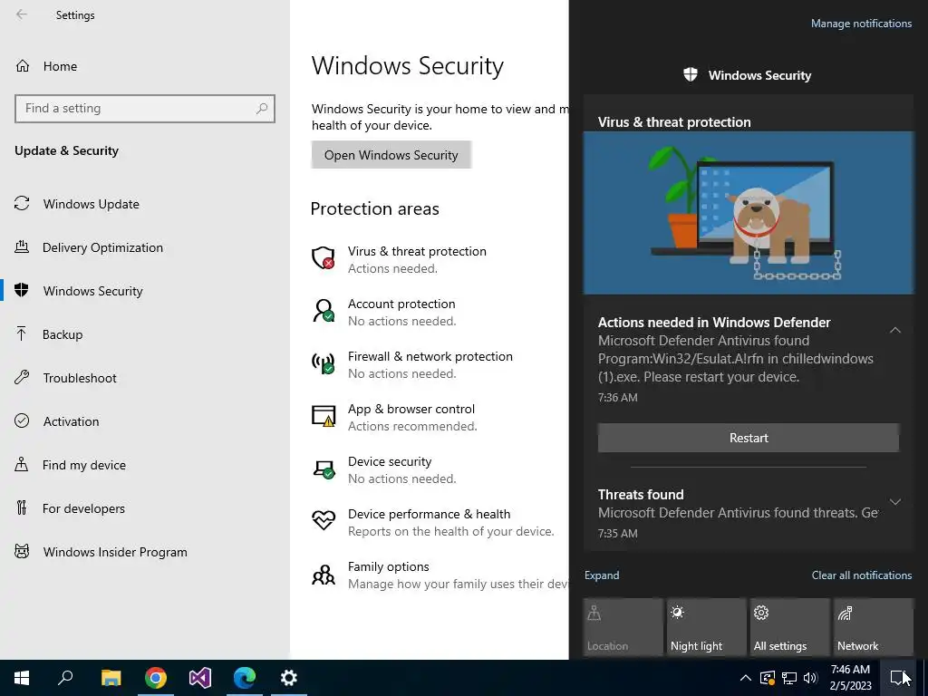Open Network quick action
Screen dimensions: 928x696
click(874, 627)
